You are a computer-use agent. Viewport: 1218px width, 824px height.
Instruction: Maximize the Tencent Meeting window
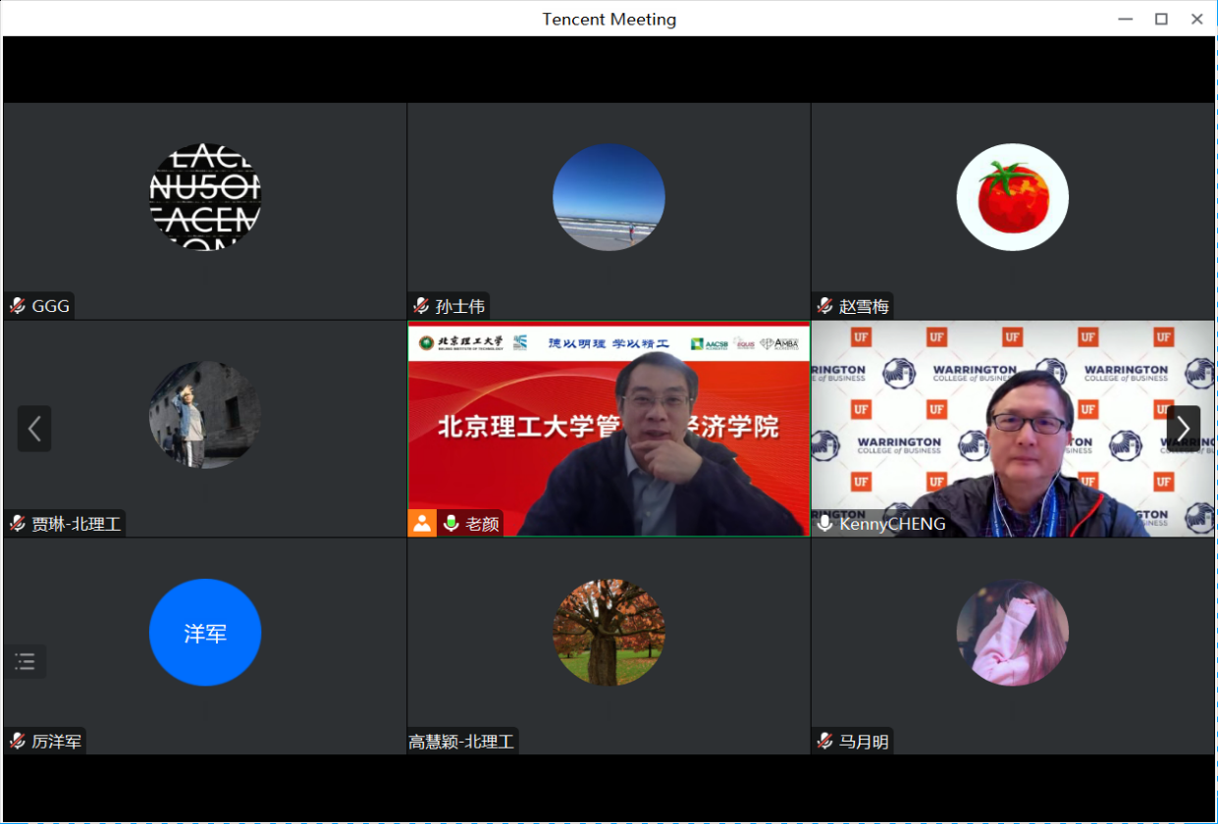pyautogui.click(x=1161, y=19)
